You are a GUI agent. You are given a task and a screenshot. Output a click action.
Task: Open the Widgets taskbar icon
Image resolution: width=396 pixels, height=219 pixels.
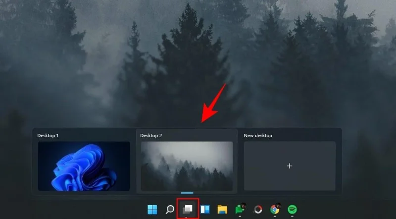pos(205,210)
